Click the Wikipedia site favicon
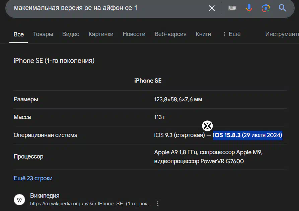The image size is (299, 211). [x=19, y=200]
